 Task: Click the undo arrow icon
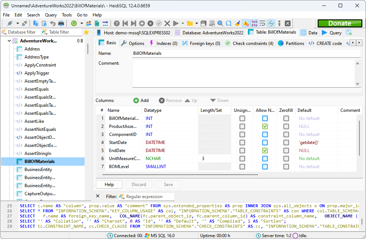coord(53,23)
